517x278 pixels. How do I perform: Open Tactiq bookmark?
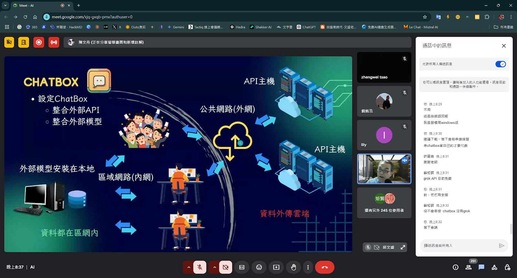click(x=206, y=27)
